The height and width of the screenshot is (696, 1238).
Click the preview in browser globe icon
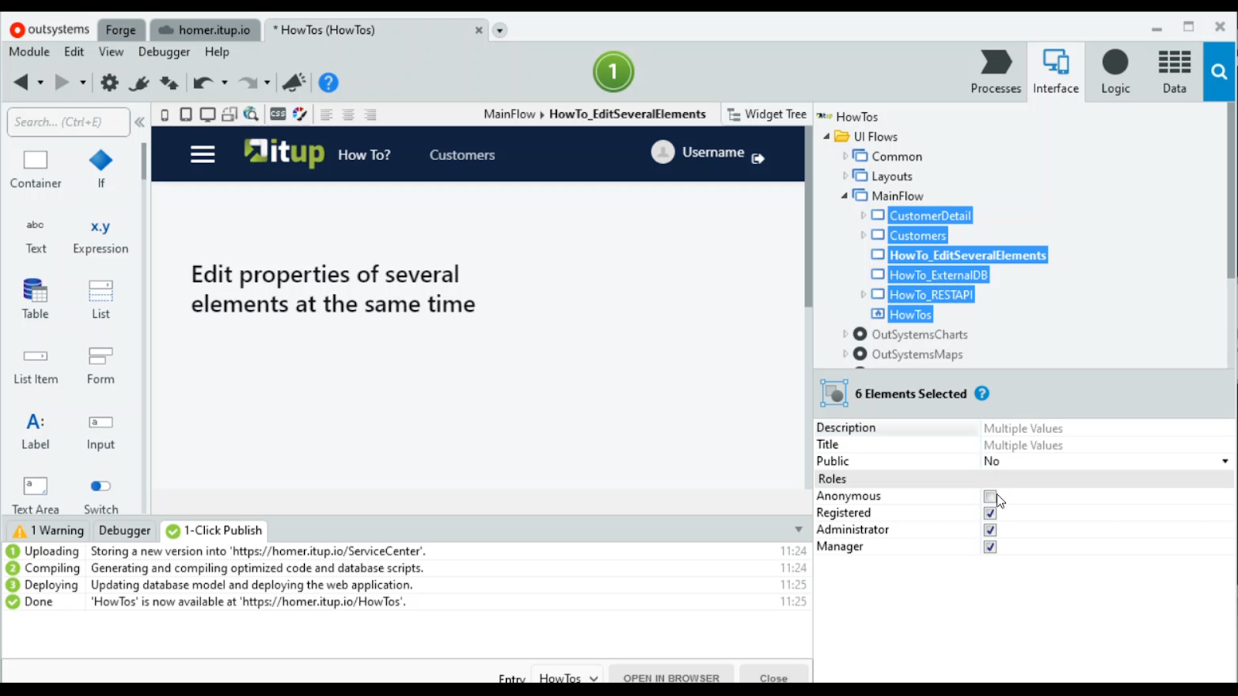click(x=251, y=114)
